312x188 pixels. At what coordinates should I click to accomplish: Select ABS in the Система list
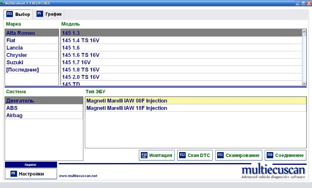point(44,108)
